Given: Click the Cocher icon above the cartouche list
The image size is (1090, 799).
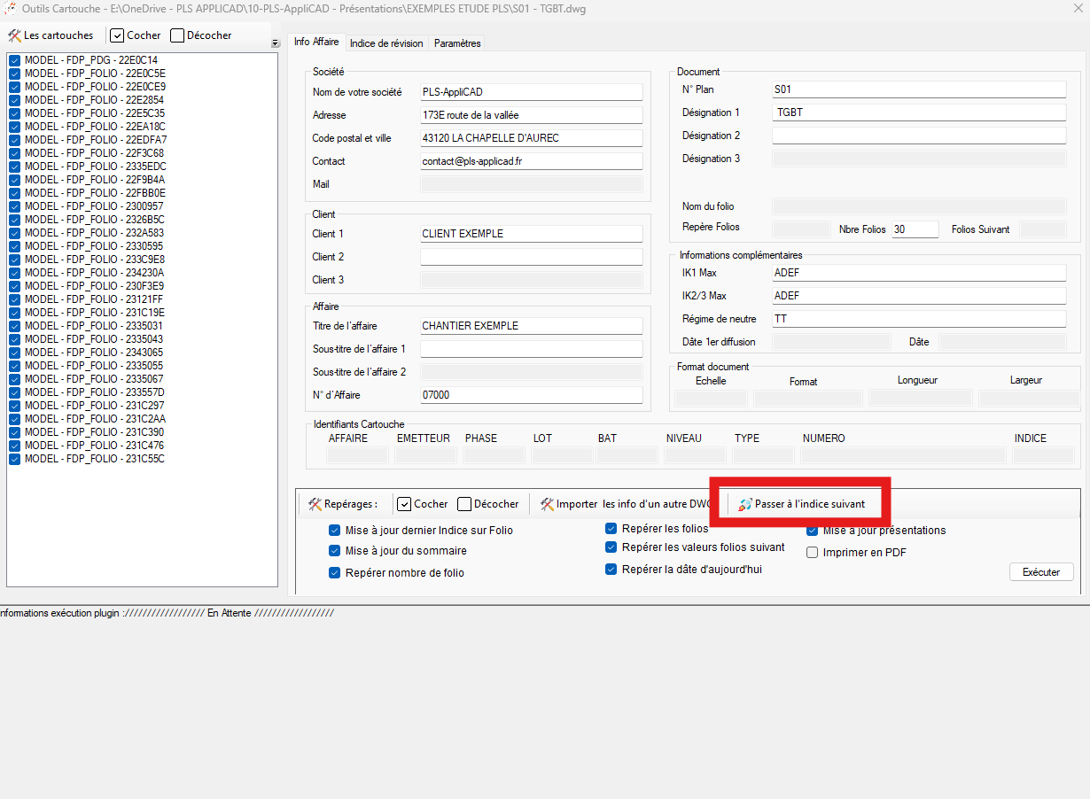Looking at the screenshot, I should click(117, 35).
